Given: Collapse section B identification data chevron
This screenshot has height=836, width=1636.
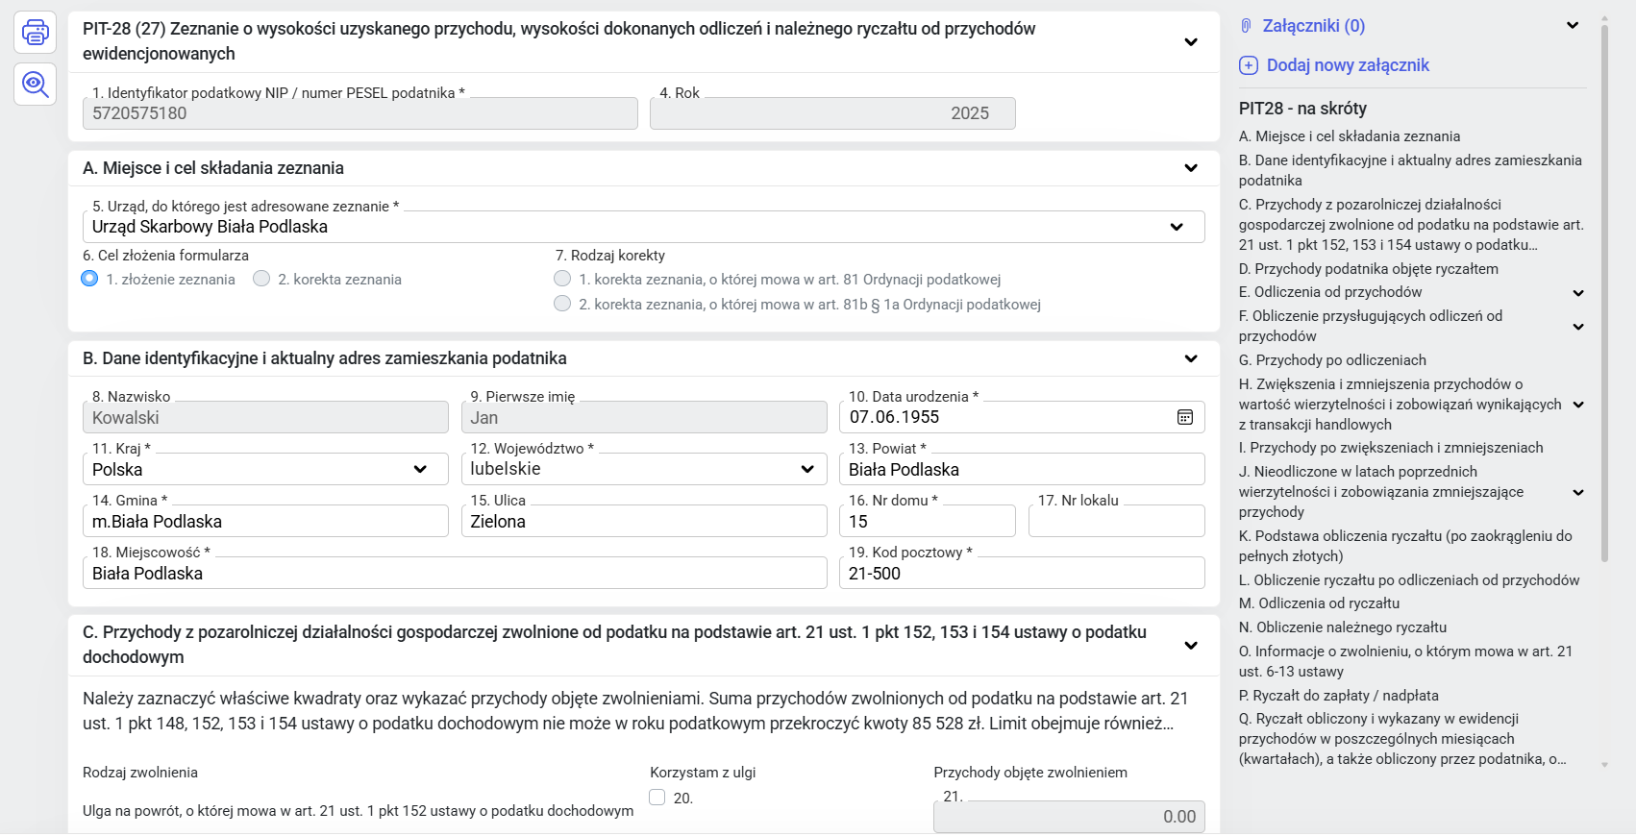Looking at the screenshot, I should tap(1191, 358).
